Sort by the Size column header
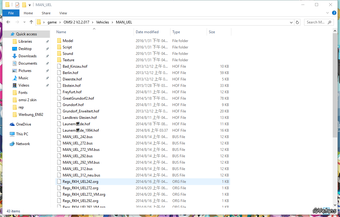340x217 pixels. 212,32
